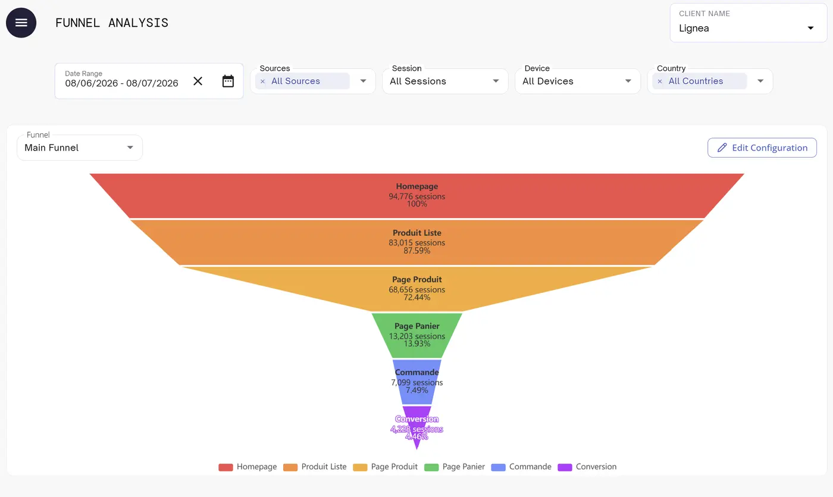Open the calendar date picker icon
Image resolution: width=833 pixels, height=497 pixels.
[x=228, y=81]
